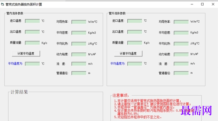Image resolution: width=218 pixels, height=121 pixels.
Task: Maximize the heat exchanger calculator window
Action: click(202, 4)
